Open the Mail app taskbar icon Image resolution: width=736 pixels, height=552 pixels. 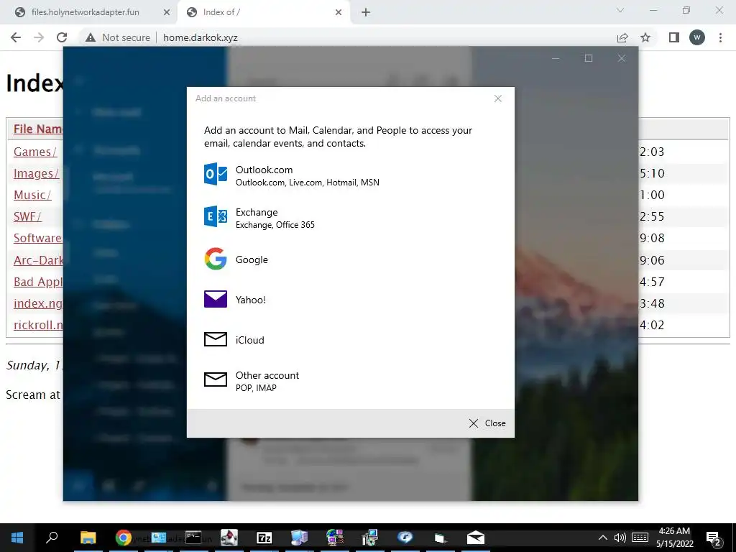[x=476, y=538]
